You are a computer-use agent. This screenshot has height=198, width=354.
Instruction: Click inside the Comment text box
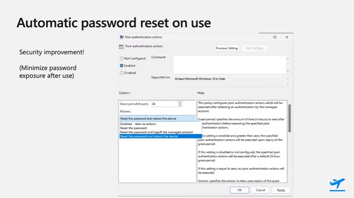230,65
